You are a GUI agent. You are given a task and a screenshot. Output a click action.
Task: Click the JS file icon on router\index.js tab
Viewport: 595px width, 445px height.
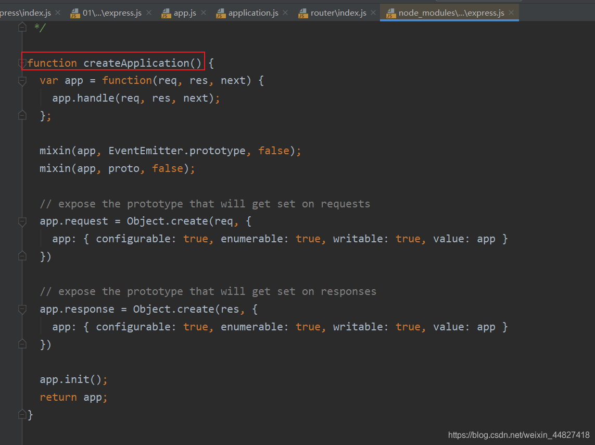click(303, 14)
